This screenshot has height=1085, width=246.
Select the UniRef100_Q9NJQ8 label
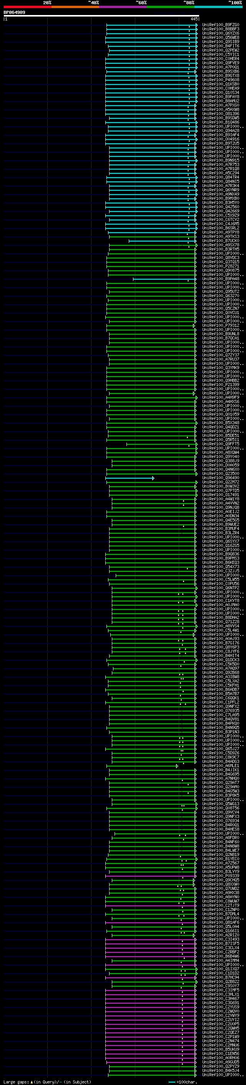click(221, 507)
